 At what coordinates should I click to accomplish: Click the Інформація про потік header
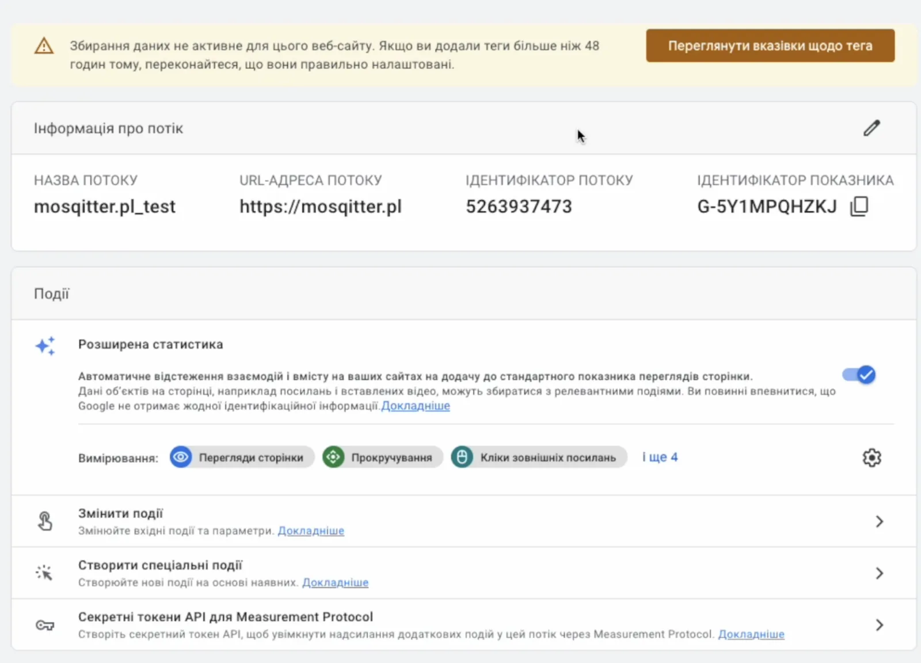tap(108, 128)
